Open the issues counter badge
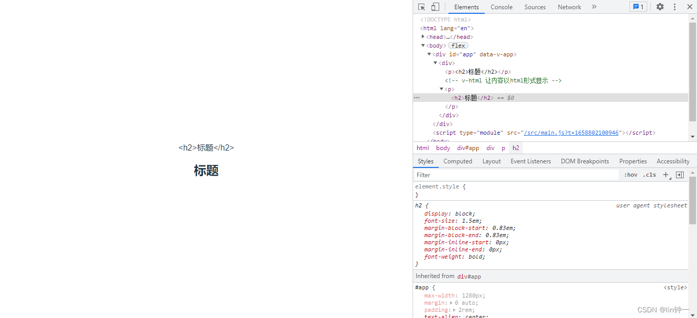 638,7
